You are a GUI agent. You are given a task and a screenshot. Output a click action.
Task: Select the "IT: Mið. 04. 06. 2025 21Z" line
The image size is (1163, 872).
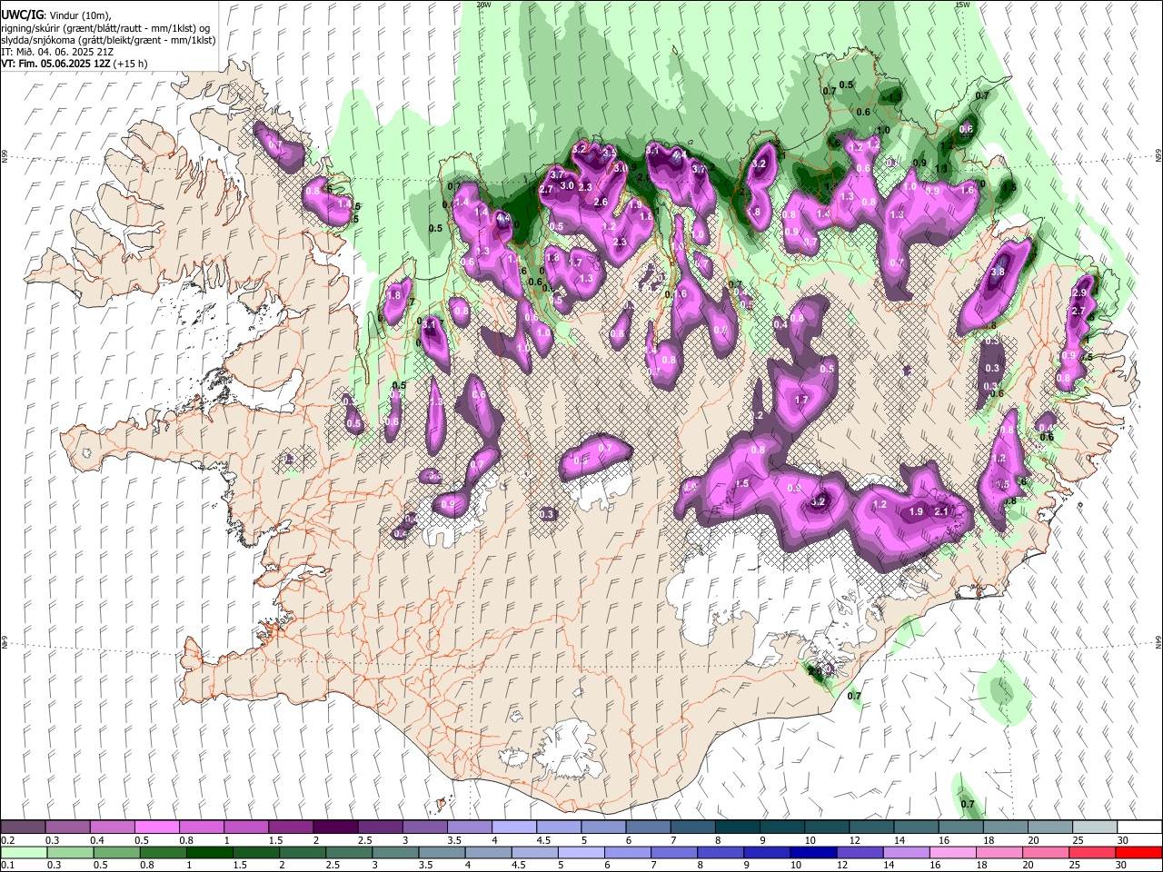coord(57,52)
